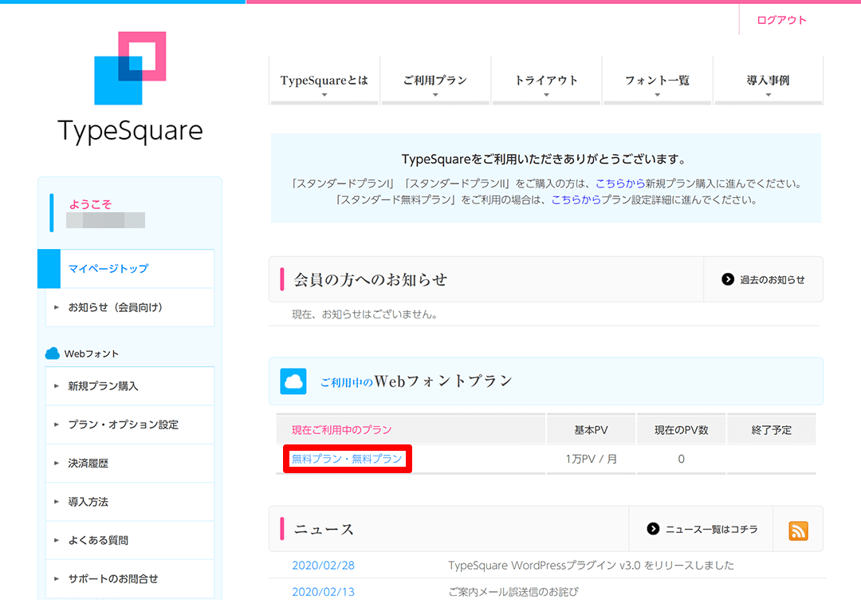Click the cloud icon beside Webフォント heading
The image size is (861, 600).
pos(52,353)
